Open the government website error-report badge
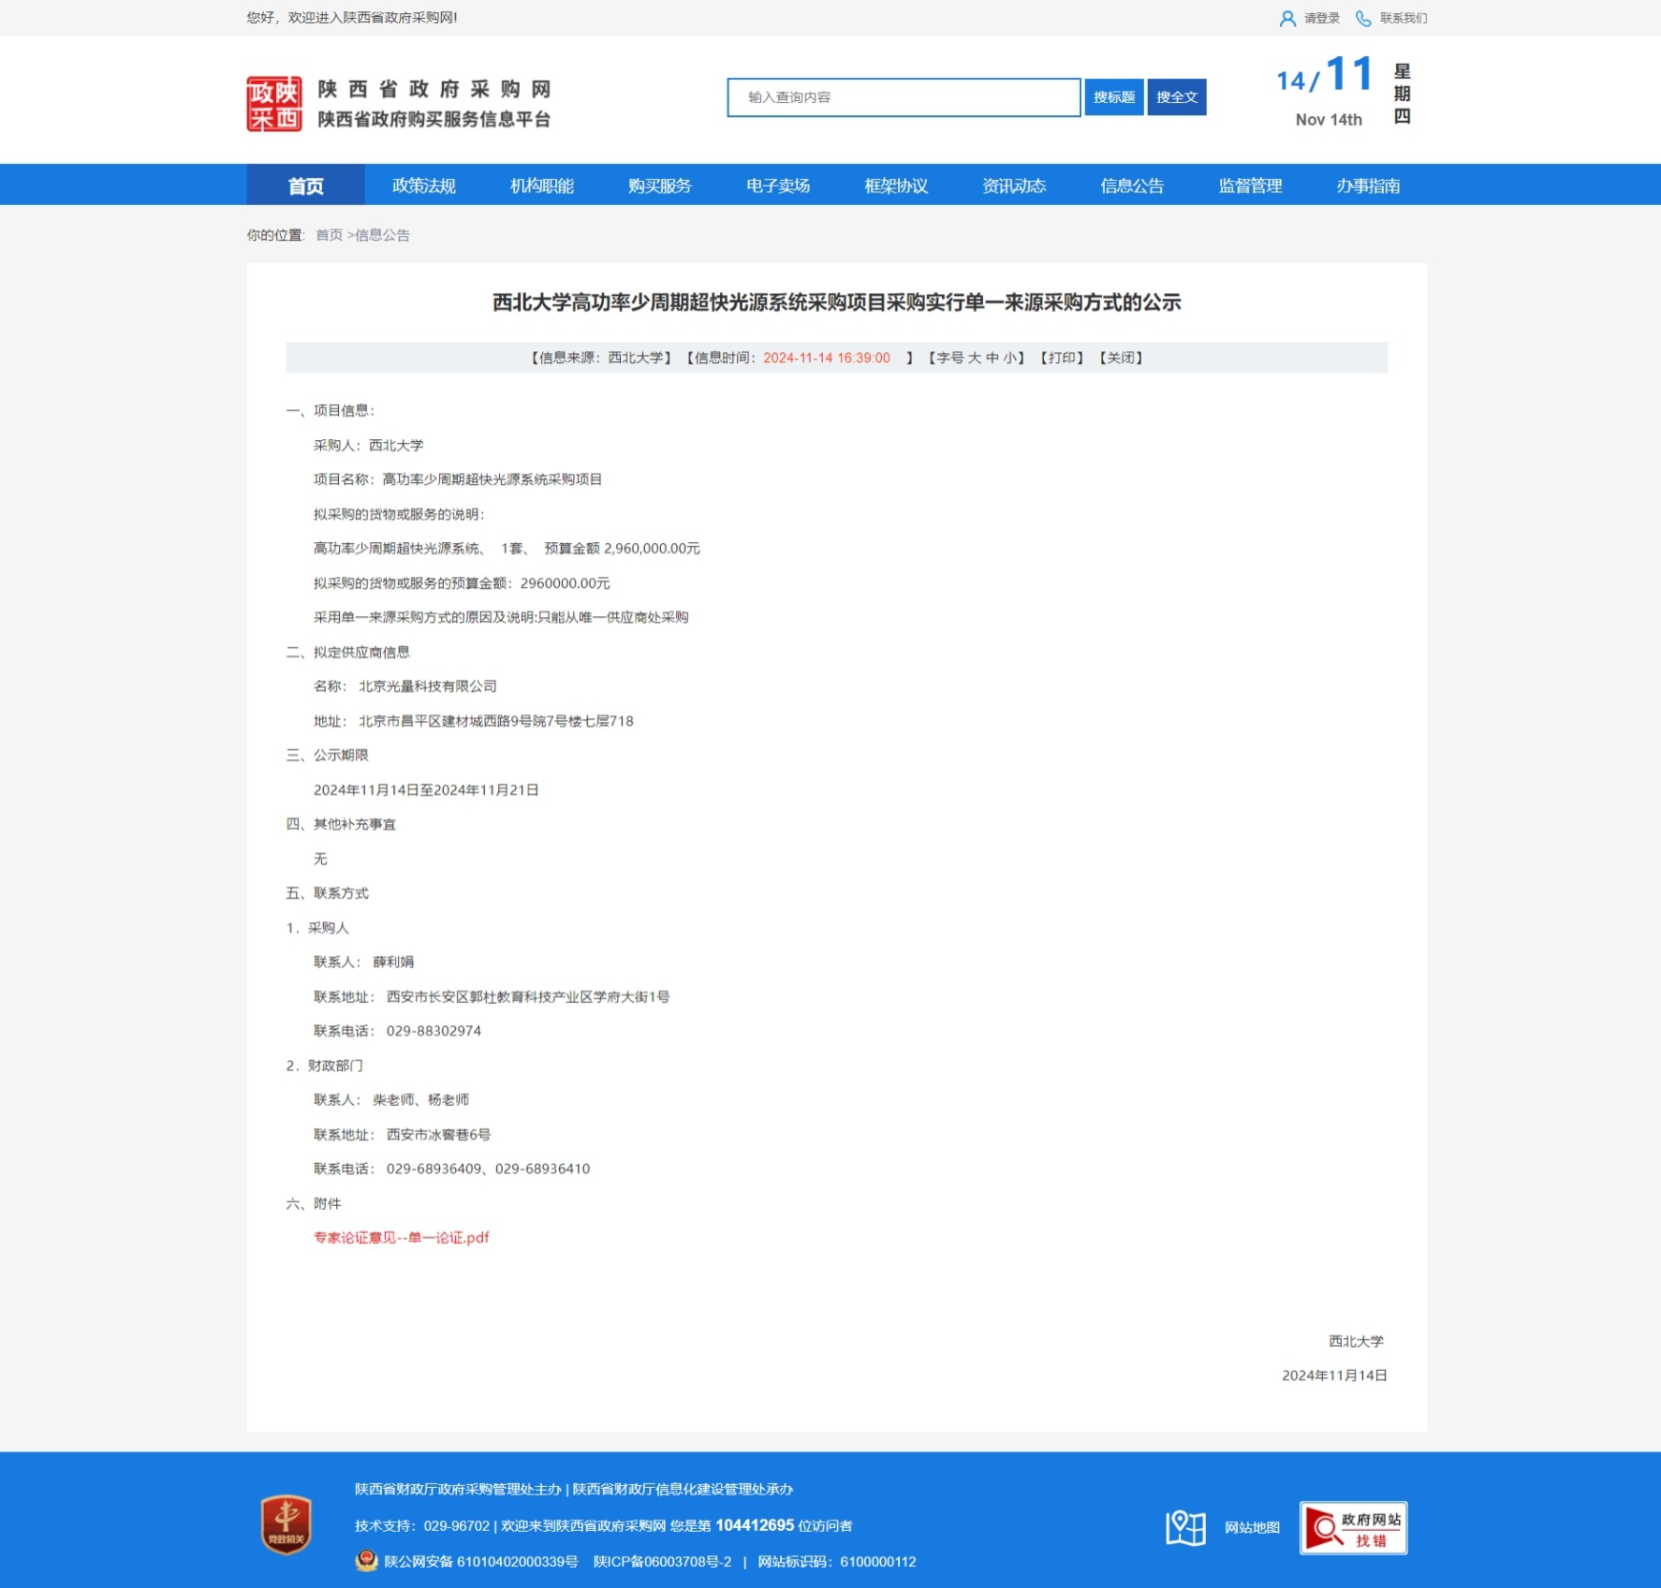Image resolution: width=1661 pixels, height=1588 pixels. (x=1352, y=1528)
